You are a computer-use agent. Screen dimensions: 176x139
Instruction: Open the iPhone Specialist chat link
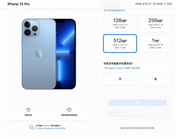51,128
